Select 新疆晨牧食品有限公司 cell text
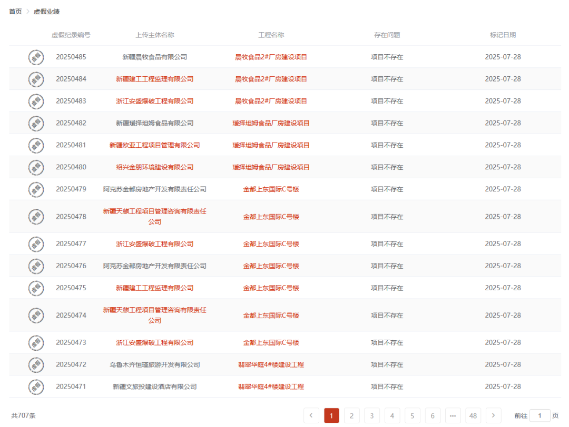Screen dimensions: 569x427 pyautogui.click(x=154, y=57)
